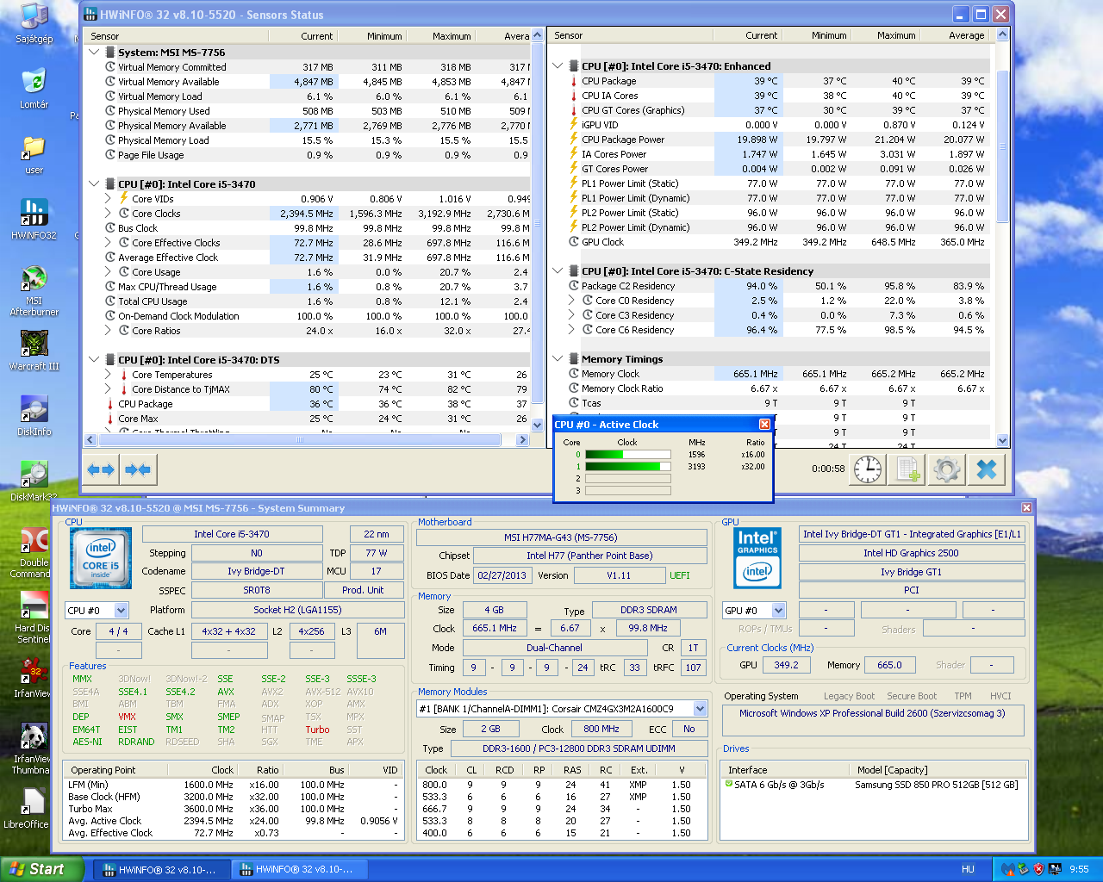The width and height of the screenshot is (1103, 882).
Task: Click the Intel Core i5-3470 CPU name field
Action: pos(232,534)
